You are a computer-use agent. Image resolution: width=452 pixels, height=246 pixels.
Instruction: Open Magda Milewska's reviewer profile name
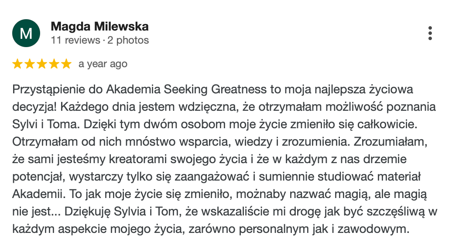[99, 27]
